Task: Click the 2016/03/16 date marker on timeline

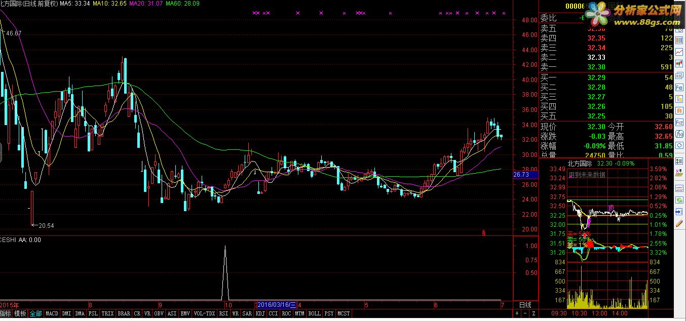Action: tap(277, 305)
